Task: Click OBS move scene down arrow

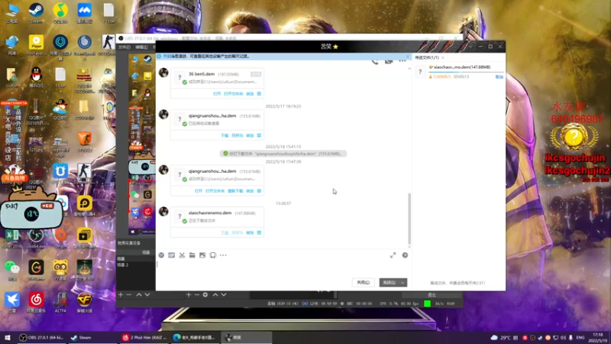Action: pyautogui.click(x=147, y=295)
